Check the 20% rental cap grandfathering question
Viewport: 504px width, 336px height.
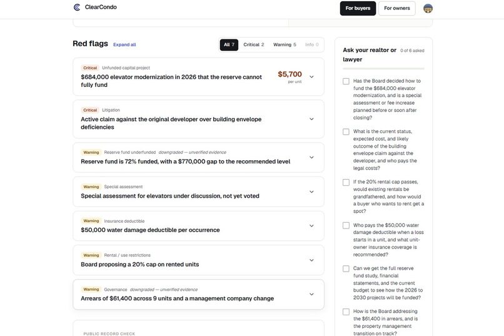tap(346, 182)
